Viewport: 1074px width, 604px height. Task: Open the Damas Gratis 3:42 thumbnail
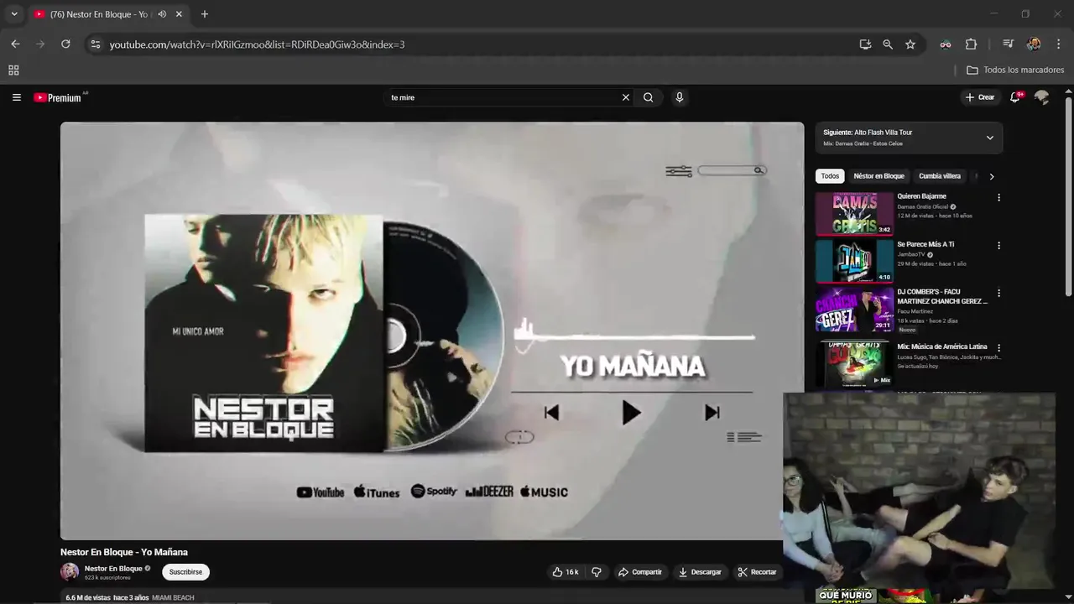854,214
